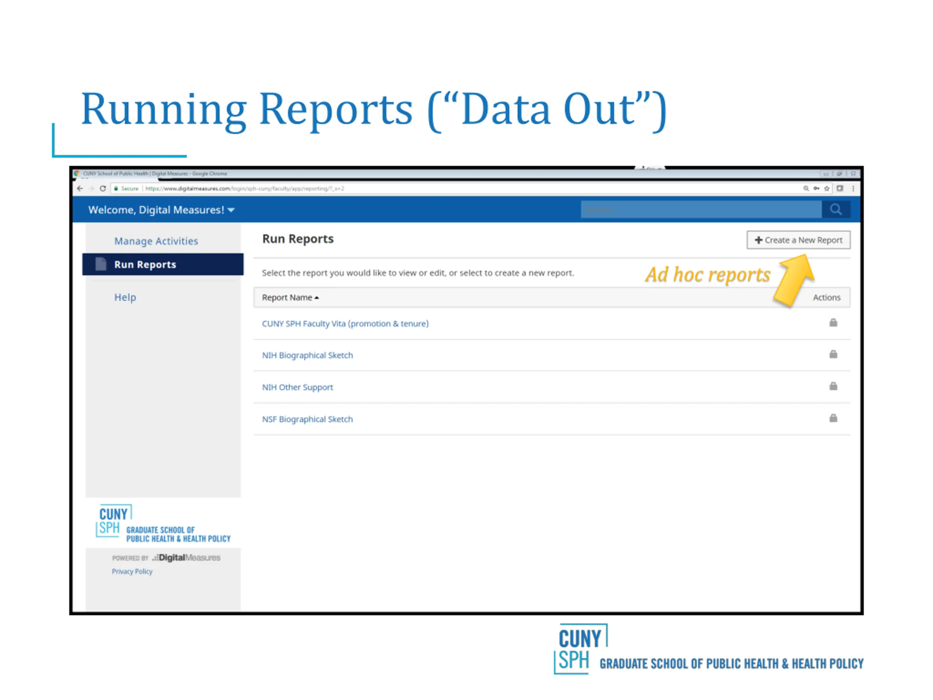The height and width of the screenshot is (700, 933).
Task: Bookmark page with the star icon
Action: pos(827,188)
